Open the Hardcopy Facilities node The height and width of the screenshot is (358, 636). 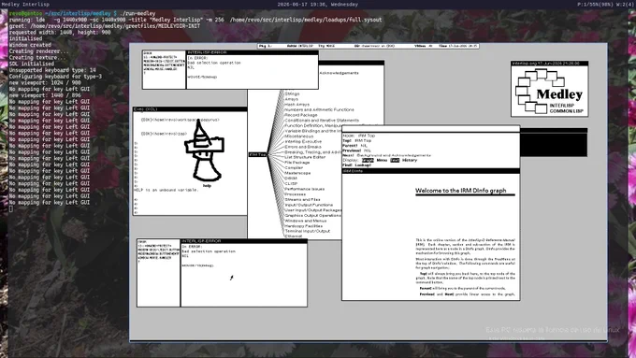tap(303, 226)
